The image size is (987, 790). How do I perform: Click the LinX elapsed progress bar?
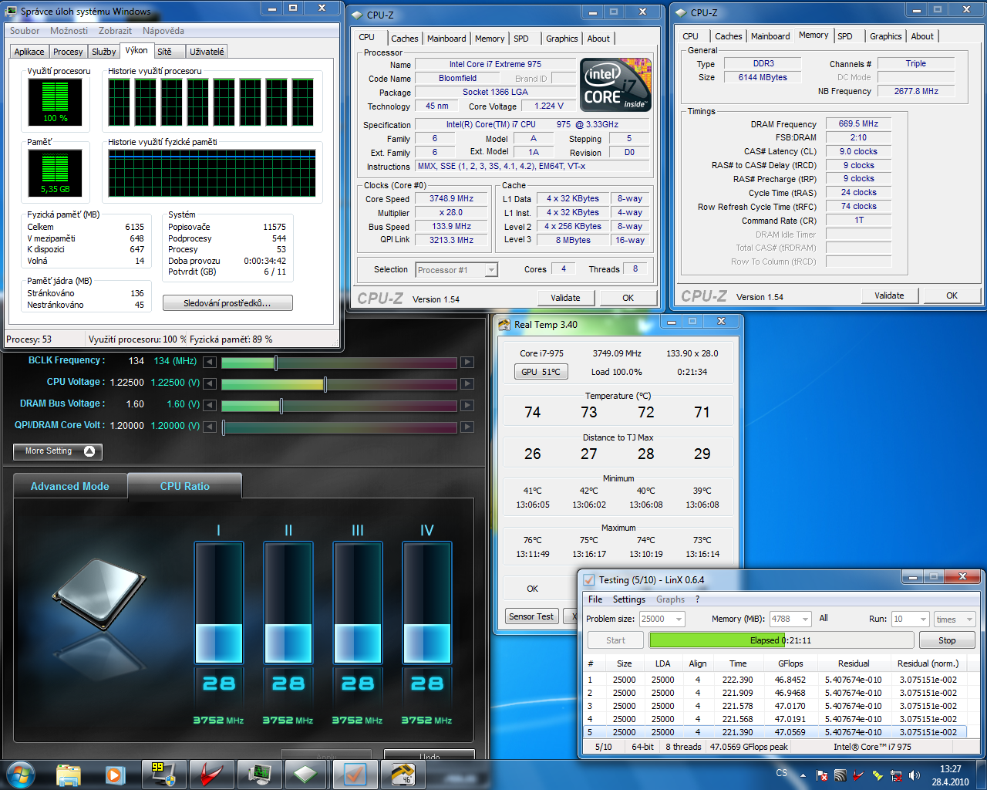click(781, 640)
